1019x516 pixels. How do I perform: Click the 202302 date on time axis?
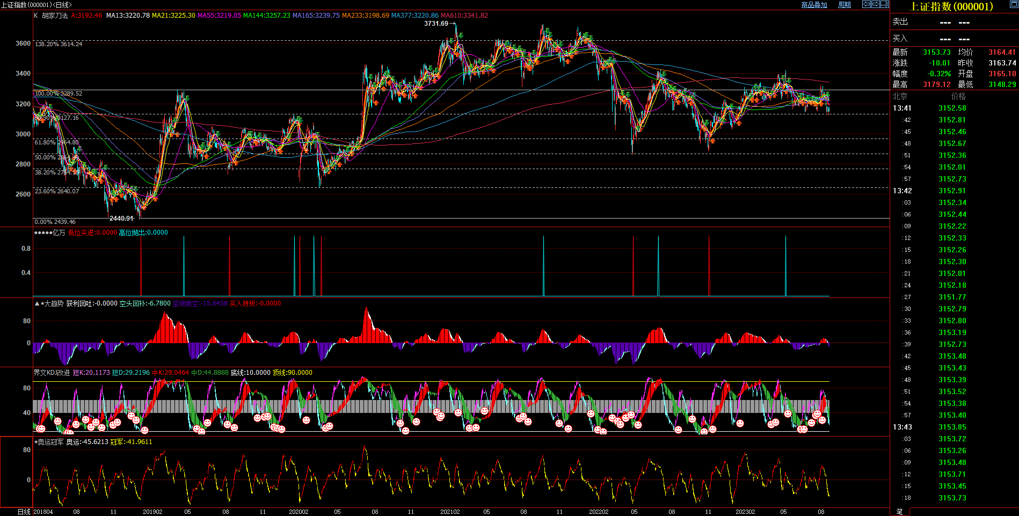745,512
